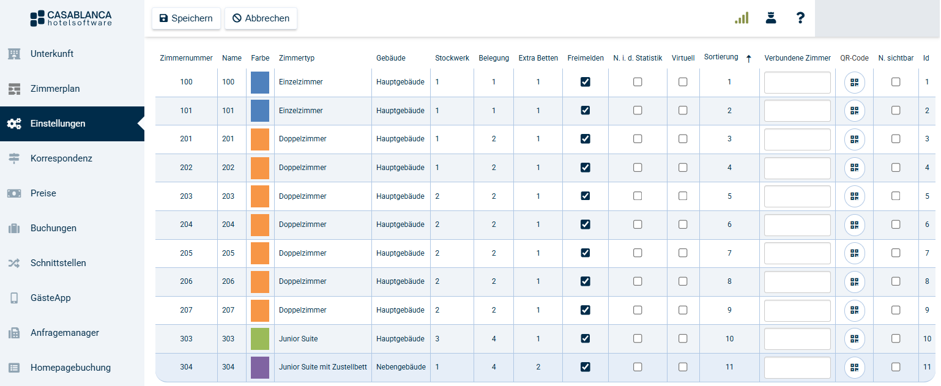This screenshot has height=386, width=941.
Task: Open the user profile icon in header
Action: [771, 18]
